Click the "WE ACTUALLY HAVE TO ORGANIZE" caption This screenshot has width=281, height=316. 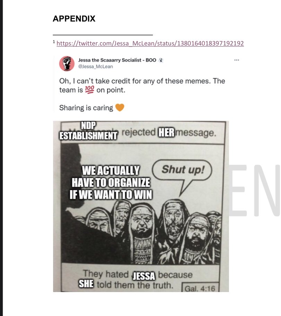click(x=111, y=183)
